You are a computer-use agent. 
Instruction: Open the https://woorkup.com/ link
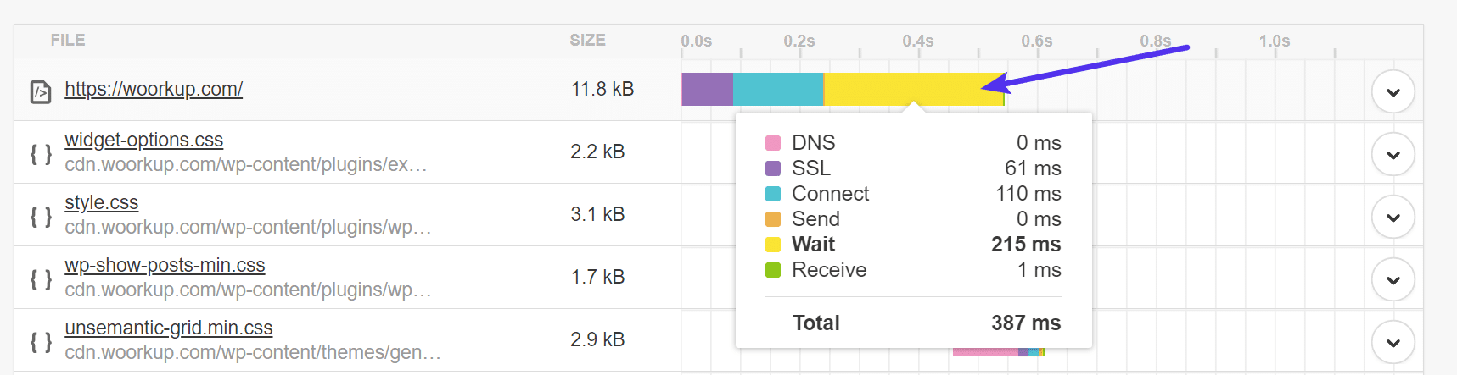point(154,89)
